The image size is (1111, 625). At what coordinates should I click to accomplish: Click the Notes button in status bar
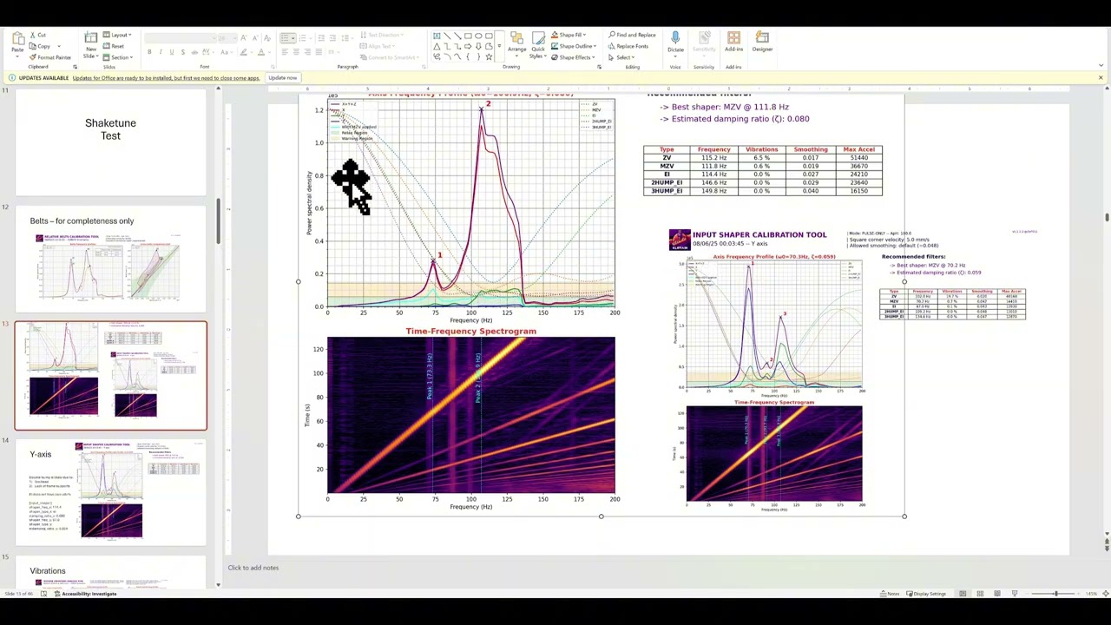(890, 594)
